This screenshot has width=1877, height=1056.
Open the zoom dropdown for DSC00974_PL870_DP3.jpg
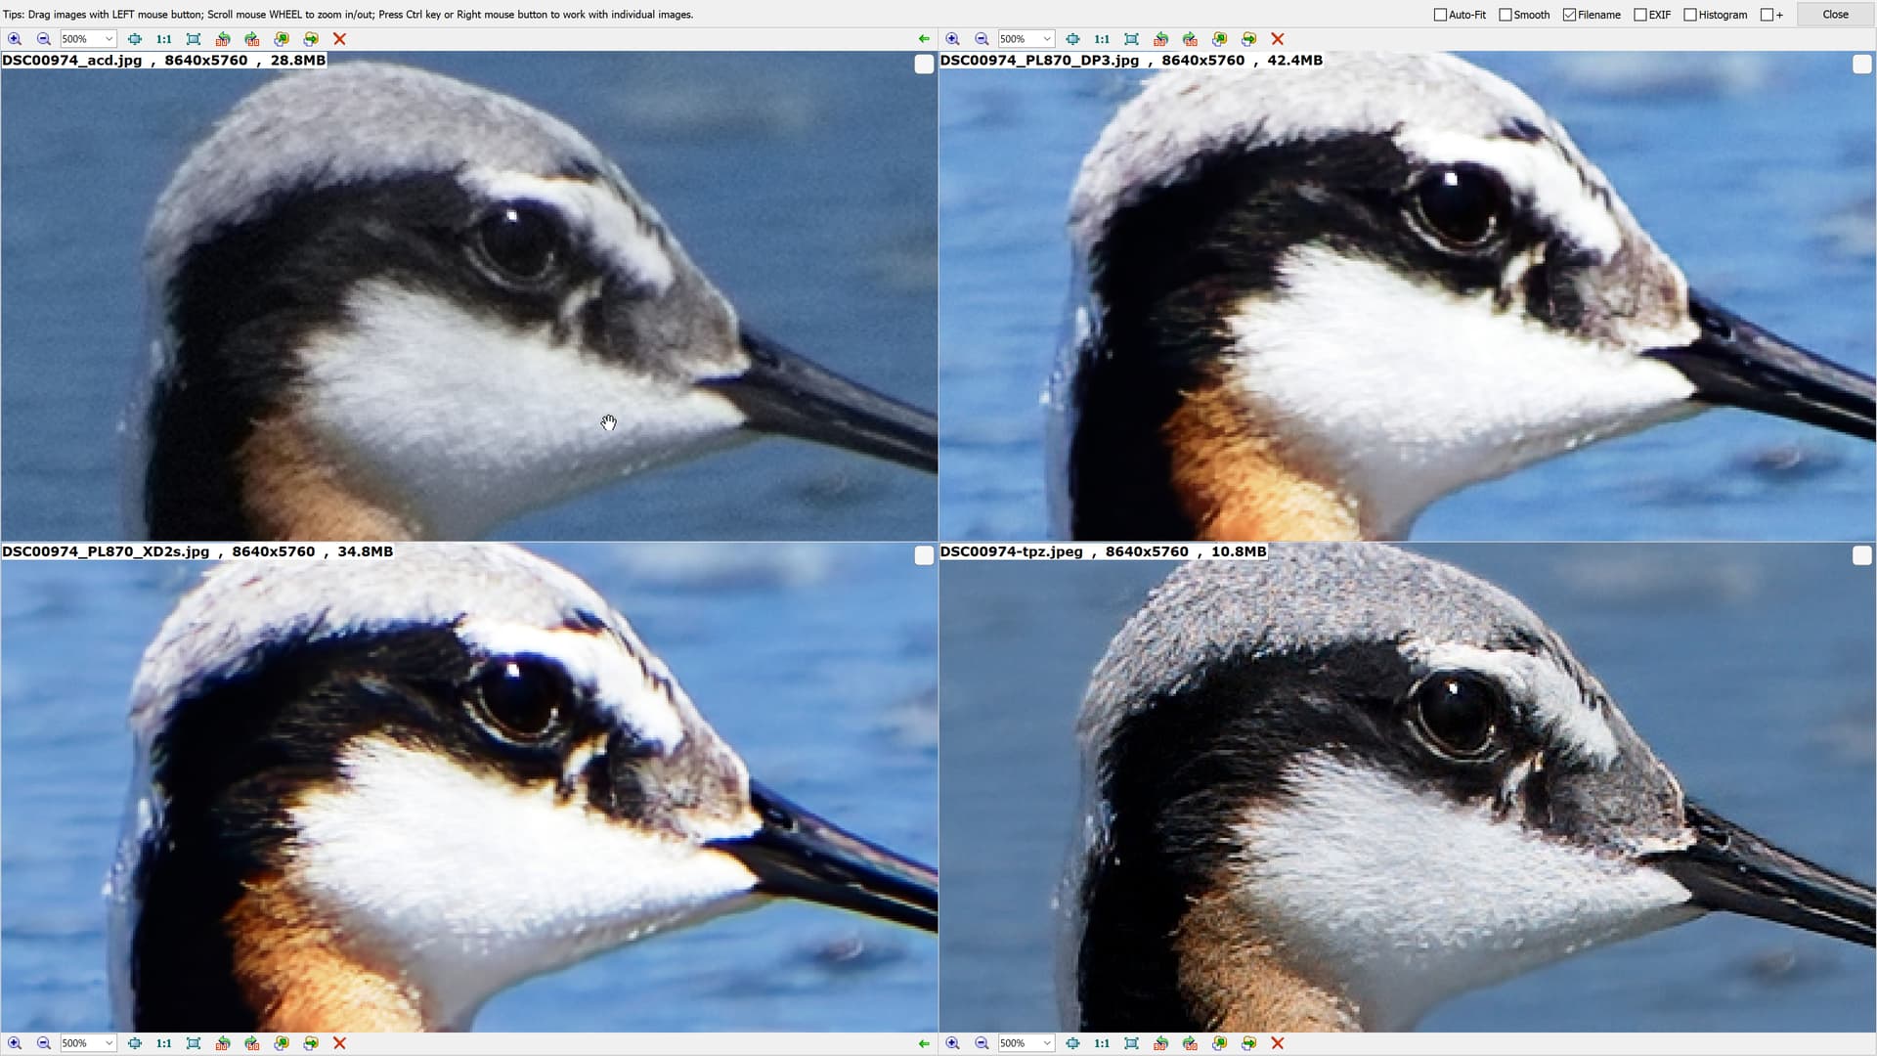[x=1047, y=39]
